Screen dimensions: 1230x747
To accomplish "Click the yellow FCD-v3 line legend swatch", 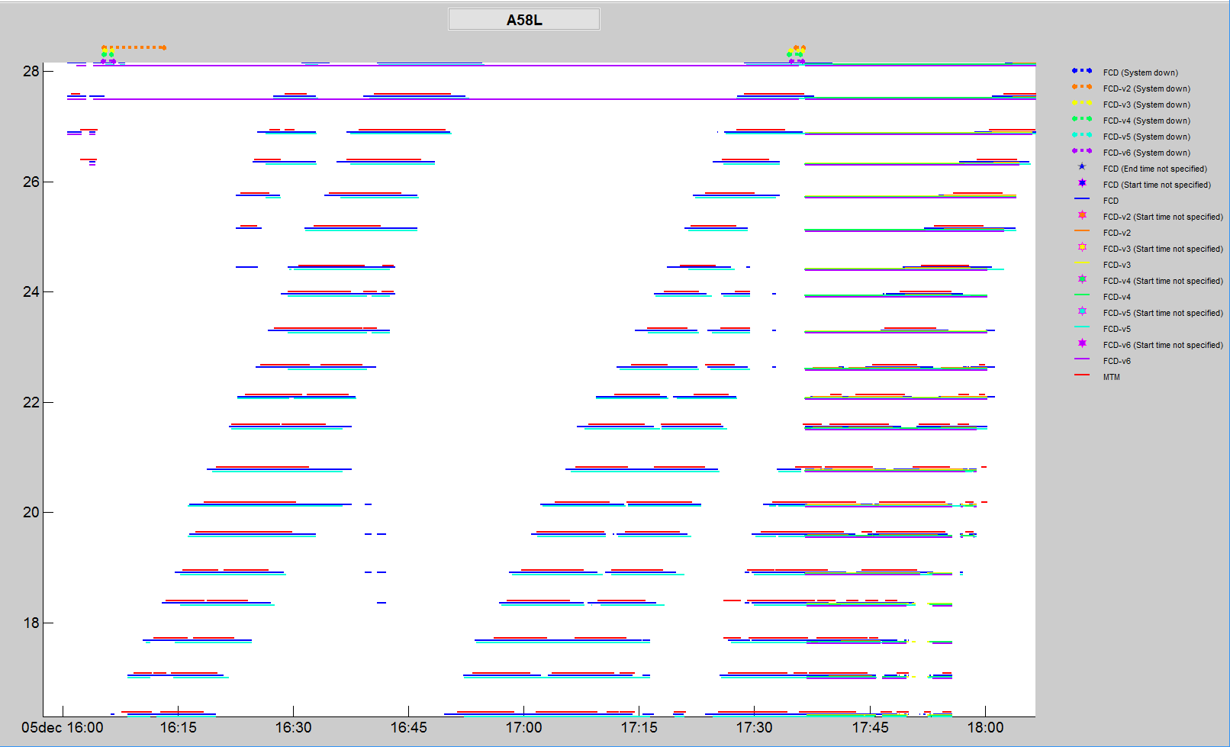I will coord(1082,262).
